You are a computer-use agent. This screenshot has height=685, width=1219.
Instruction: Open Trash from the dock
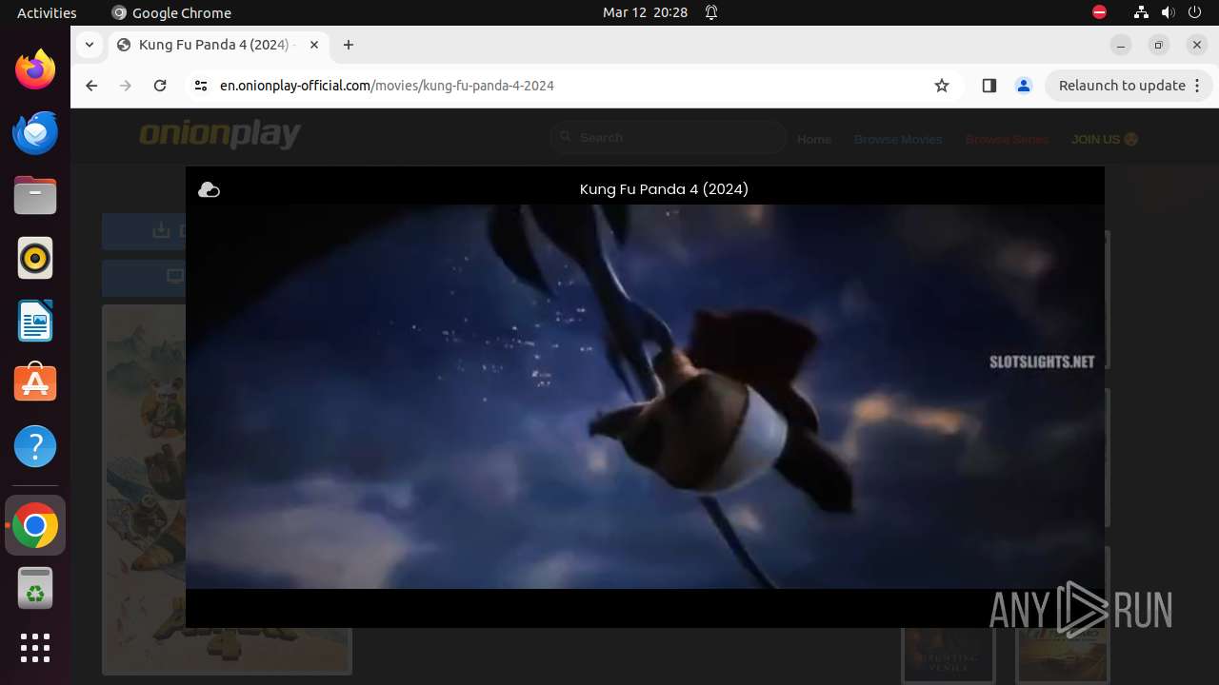click(35, 588)
